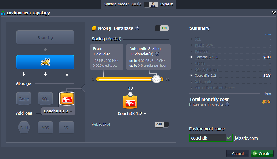
Task: Click the small cloudlet marker above CouchDB icon
Action: pyautogui.click(x=130, y=94)
